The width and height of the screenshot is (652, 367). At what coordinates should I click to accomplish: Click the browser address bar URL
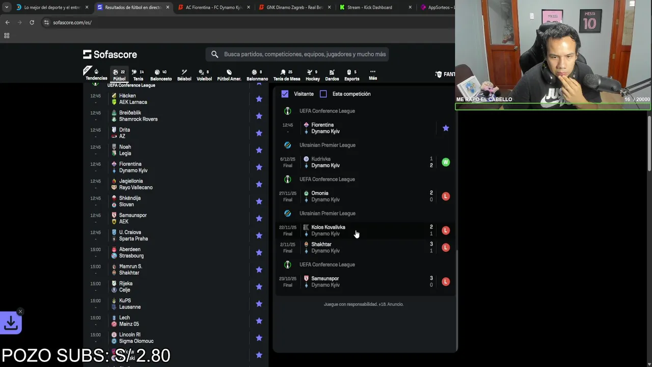[x=72, y=22]
